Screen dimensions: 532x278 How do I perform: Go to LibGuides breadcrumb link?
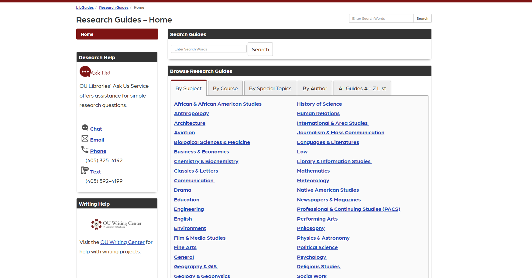coord(85,8)
